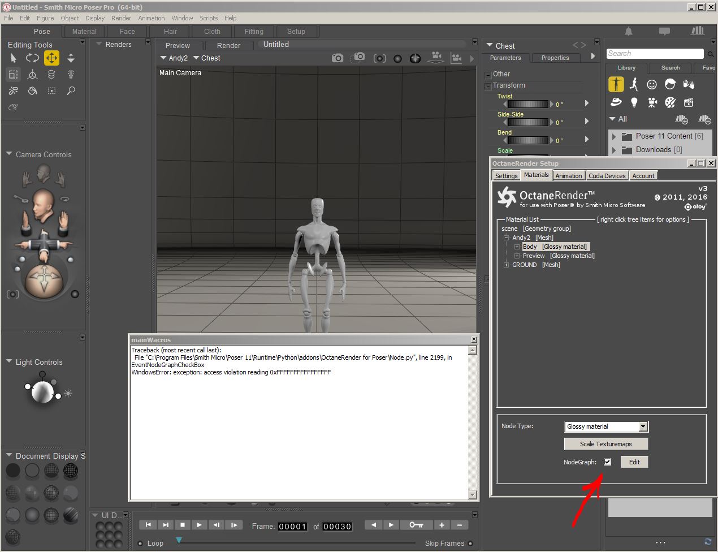The height and width of the screenshot is (552, 718).
Task: Click the Light Controls globe
Action: click(x=42, y=391)
